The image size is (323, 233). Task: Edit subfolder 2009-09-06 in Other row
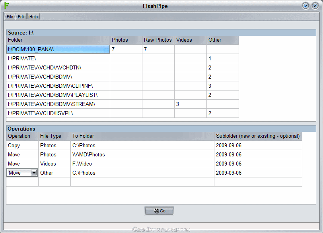click(258, 173)
